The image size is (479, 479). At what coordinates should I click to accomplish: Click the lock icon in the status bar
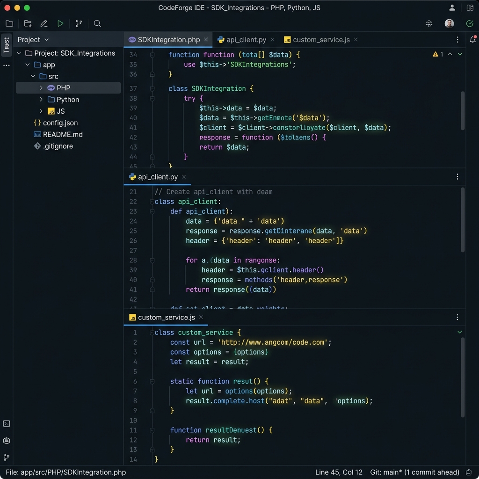tap(469, 472)
